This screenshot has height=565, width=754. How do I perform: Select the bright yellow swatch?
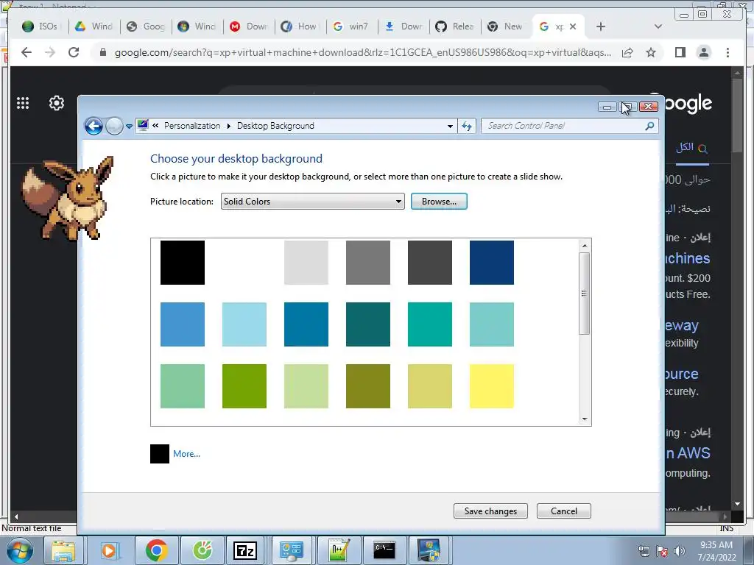tap(492, 386)
